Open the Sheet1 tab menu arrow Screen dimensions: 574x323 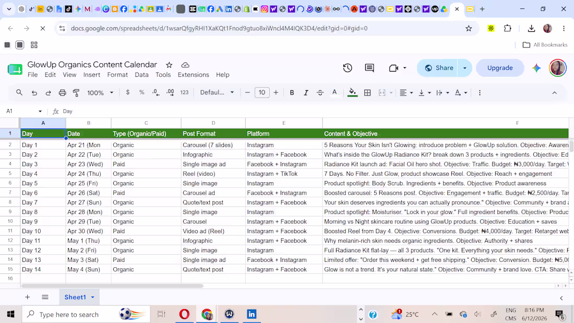[x=92, y=297]
